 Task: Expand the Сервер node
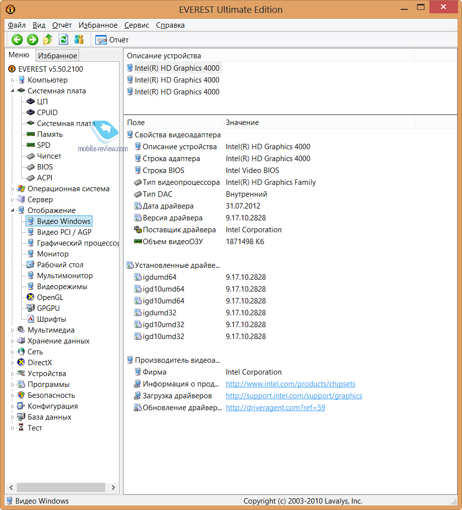(x=13, y=200)
